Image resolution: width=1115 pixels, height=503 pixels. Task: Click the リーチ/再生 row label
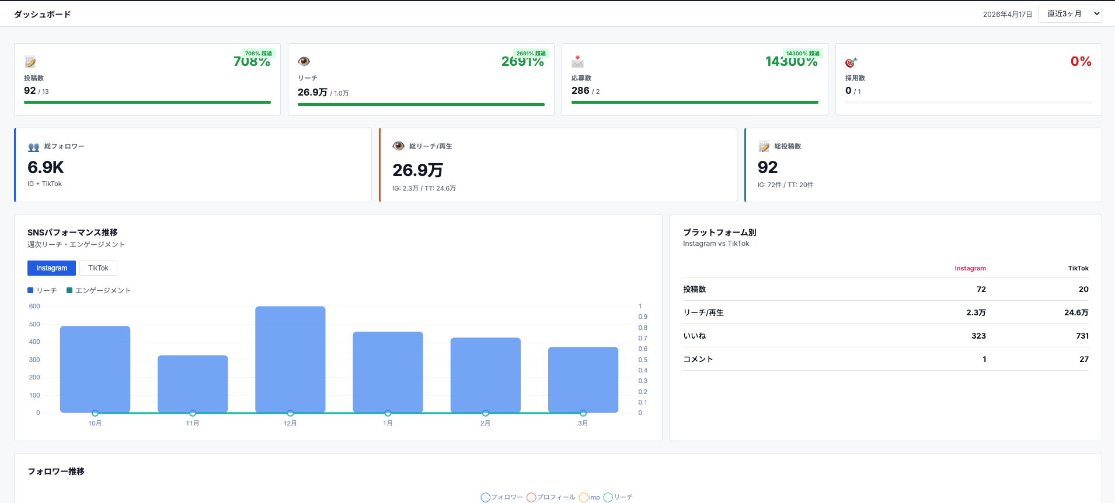703,312
